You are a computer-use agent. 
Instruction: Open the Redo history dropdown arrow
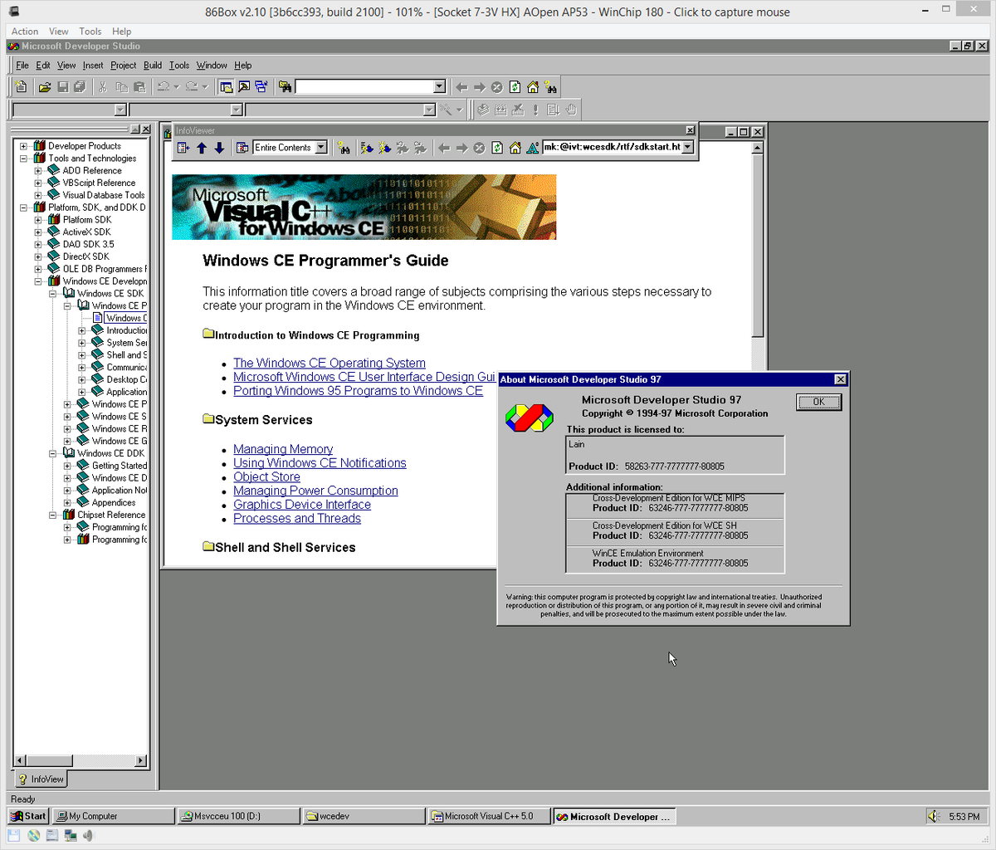(205, 87)
